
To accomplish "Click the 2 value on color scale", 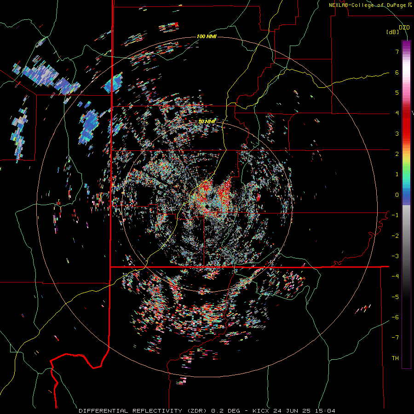I will tap(397, 154).
